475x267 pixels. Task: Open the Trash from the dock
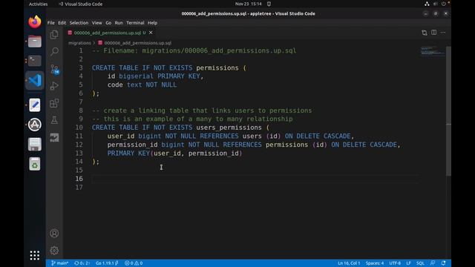point(35,164)
